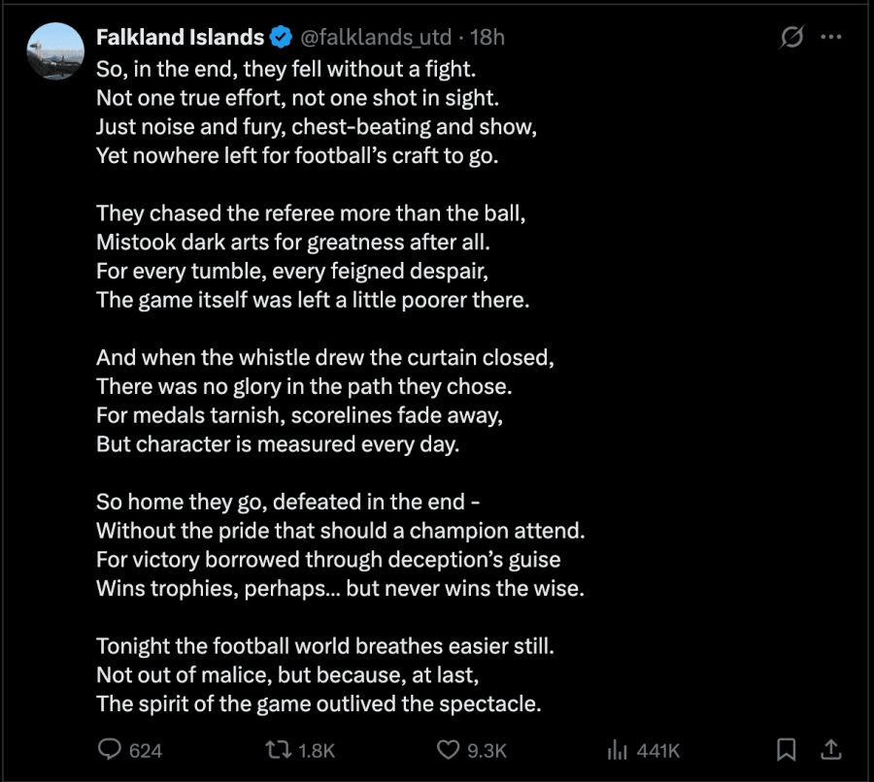874x782 pixels.
Task: Open the @falklands_utd handle link
Action: pyautogui.click(x=376, y=37)
